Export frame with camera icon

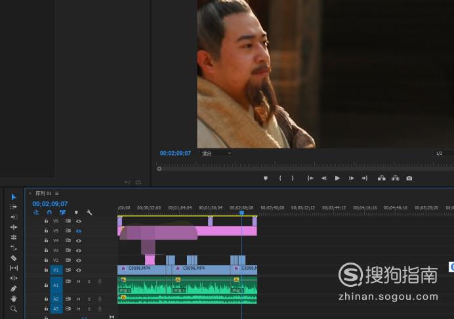pos(409,178)
